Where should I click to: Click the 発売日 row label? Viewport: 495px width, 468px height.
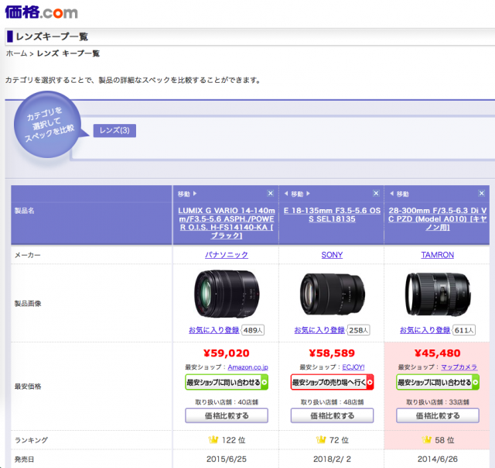click(24, 459)
